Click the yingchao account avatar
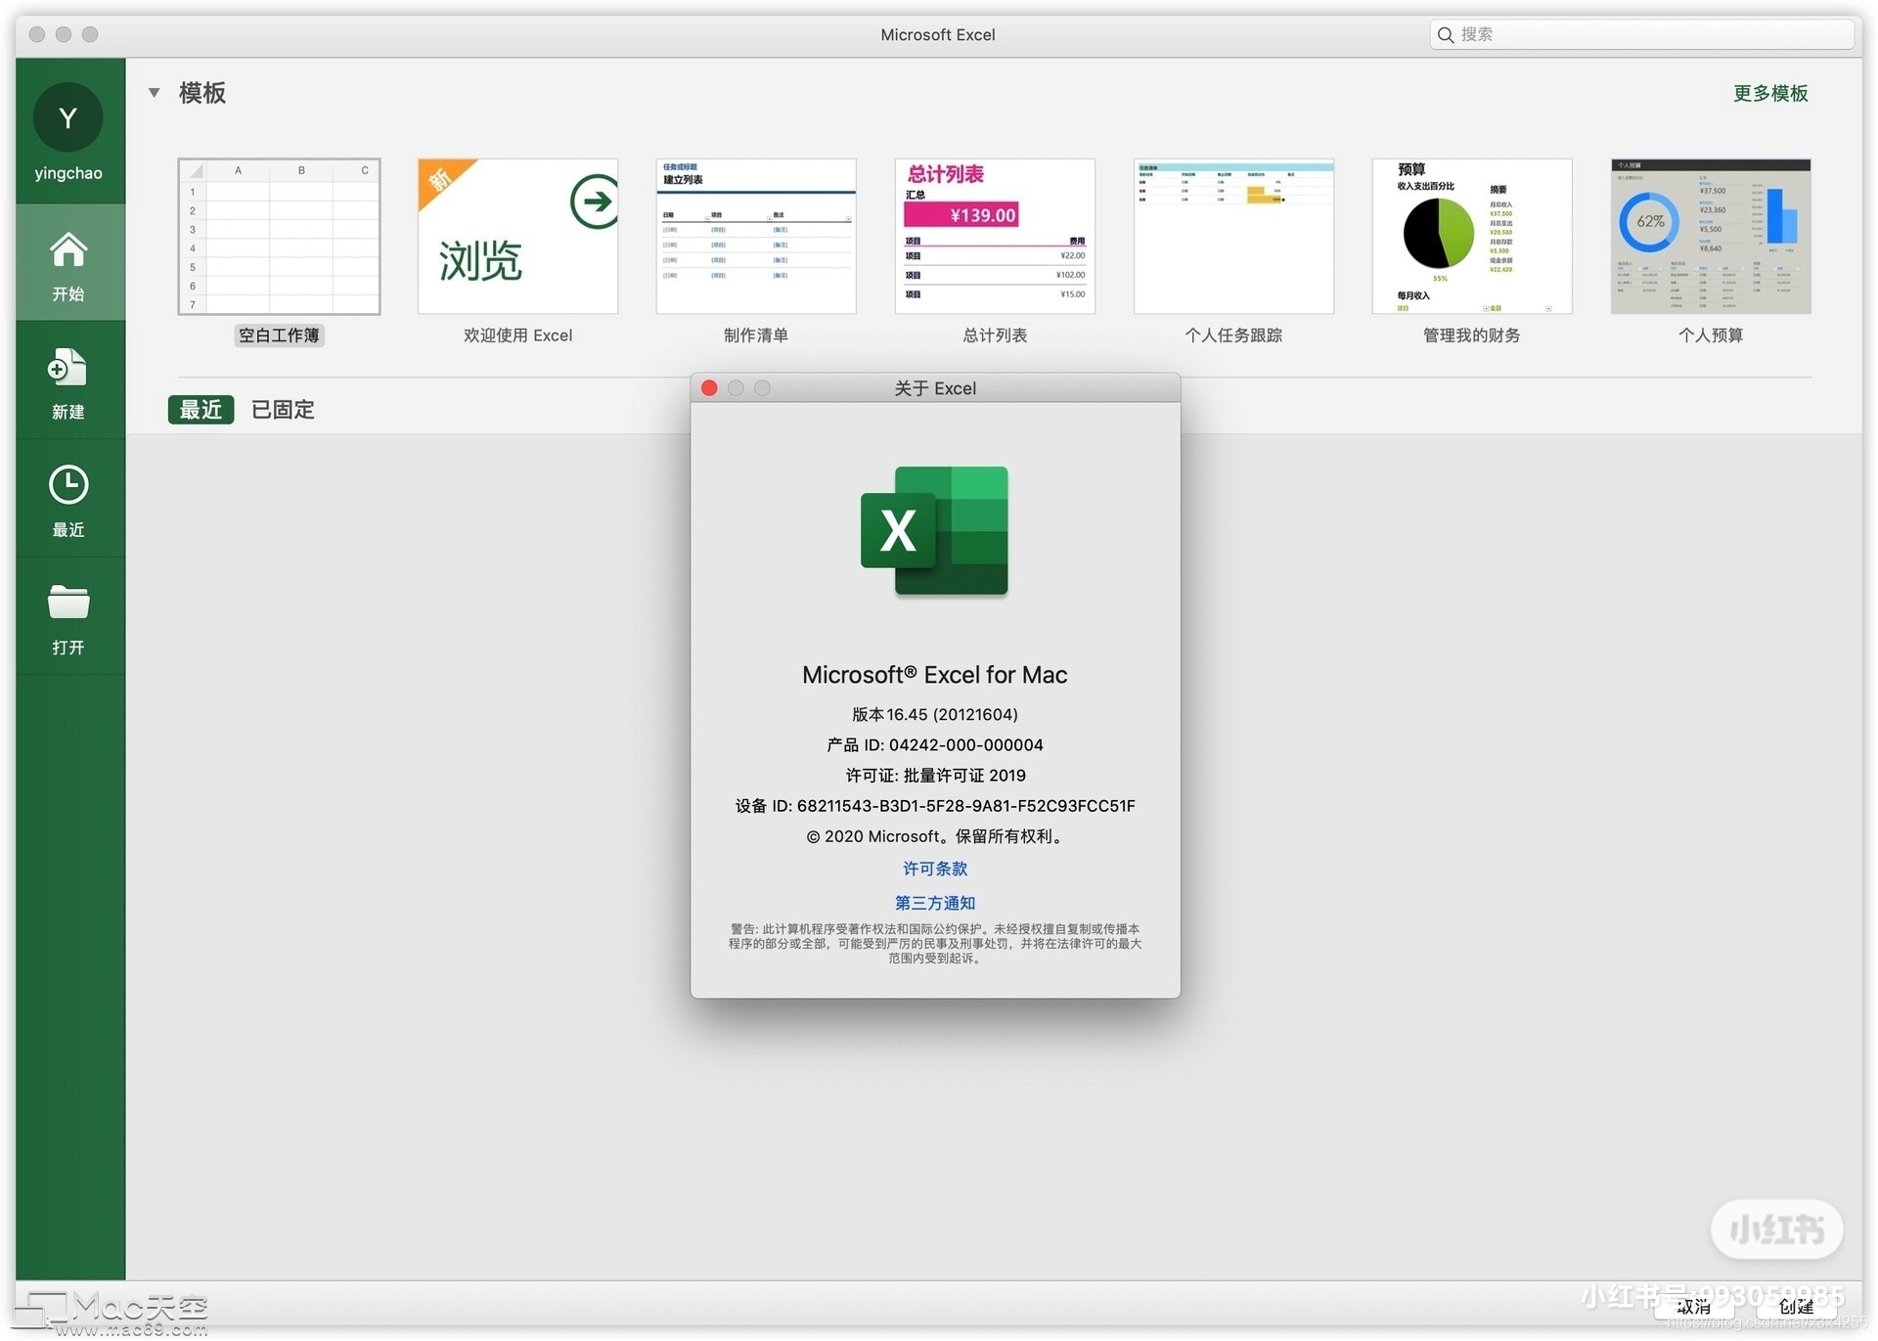 coord(68,117)
